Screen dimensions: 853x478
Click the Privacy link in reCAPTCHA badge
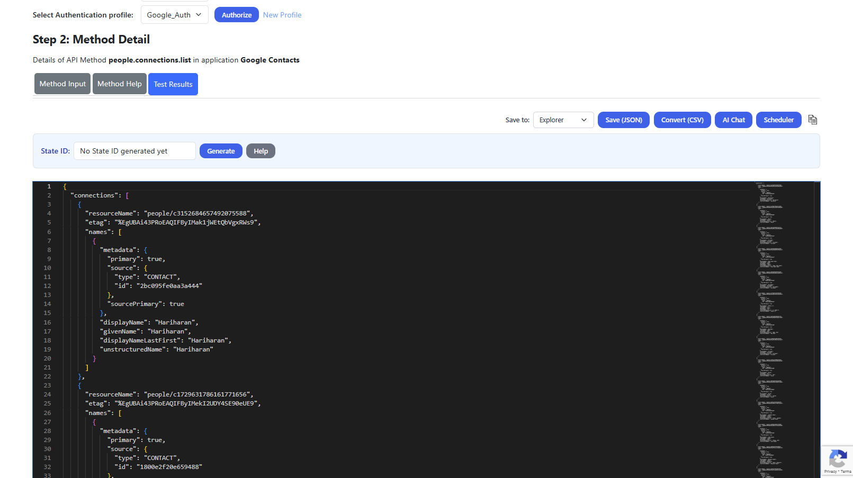[x=830, y=471]
